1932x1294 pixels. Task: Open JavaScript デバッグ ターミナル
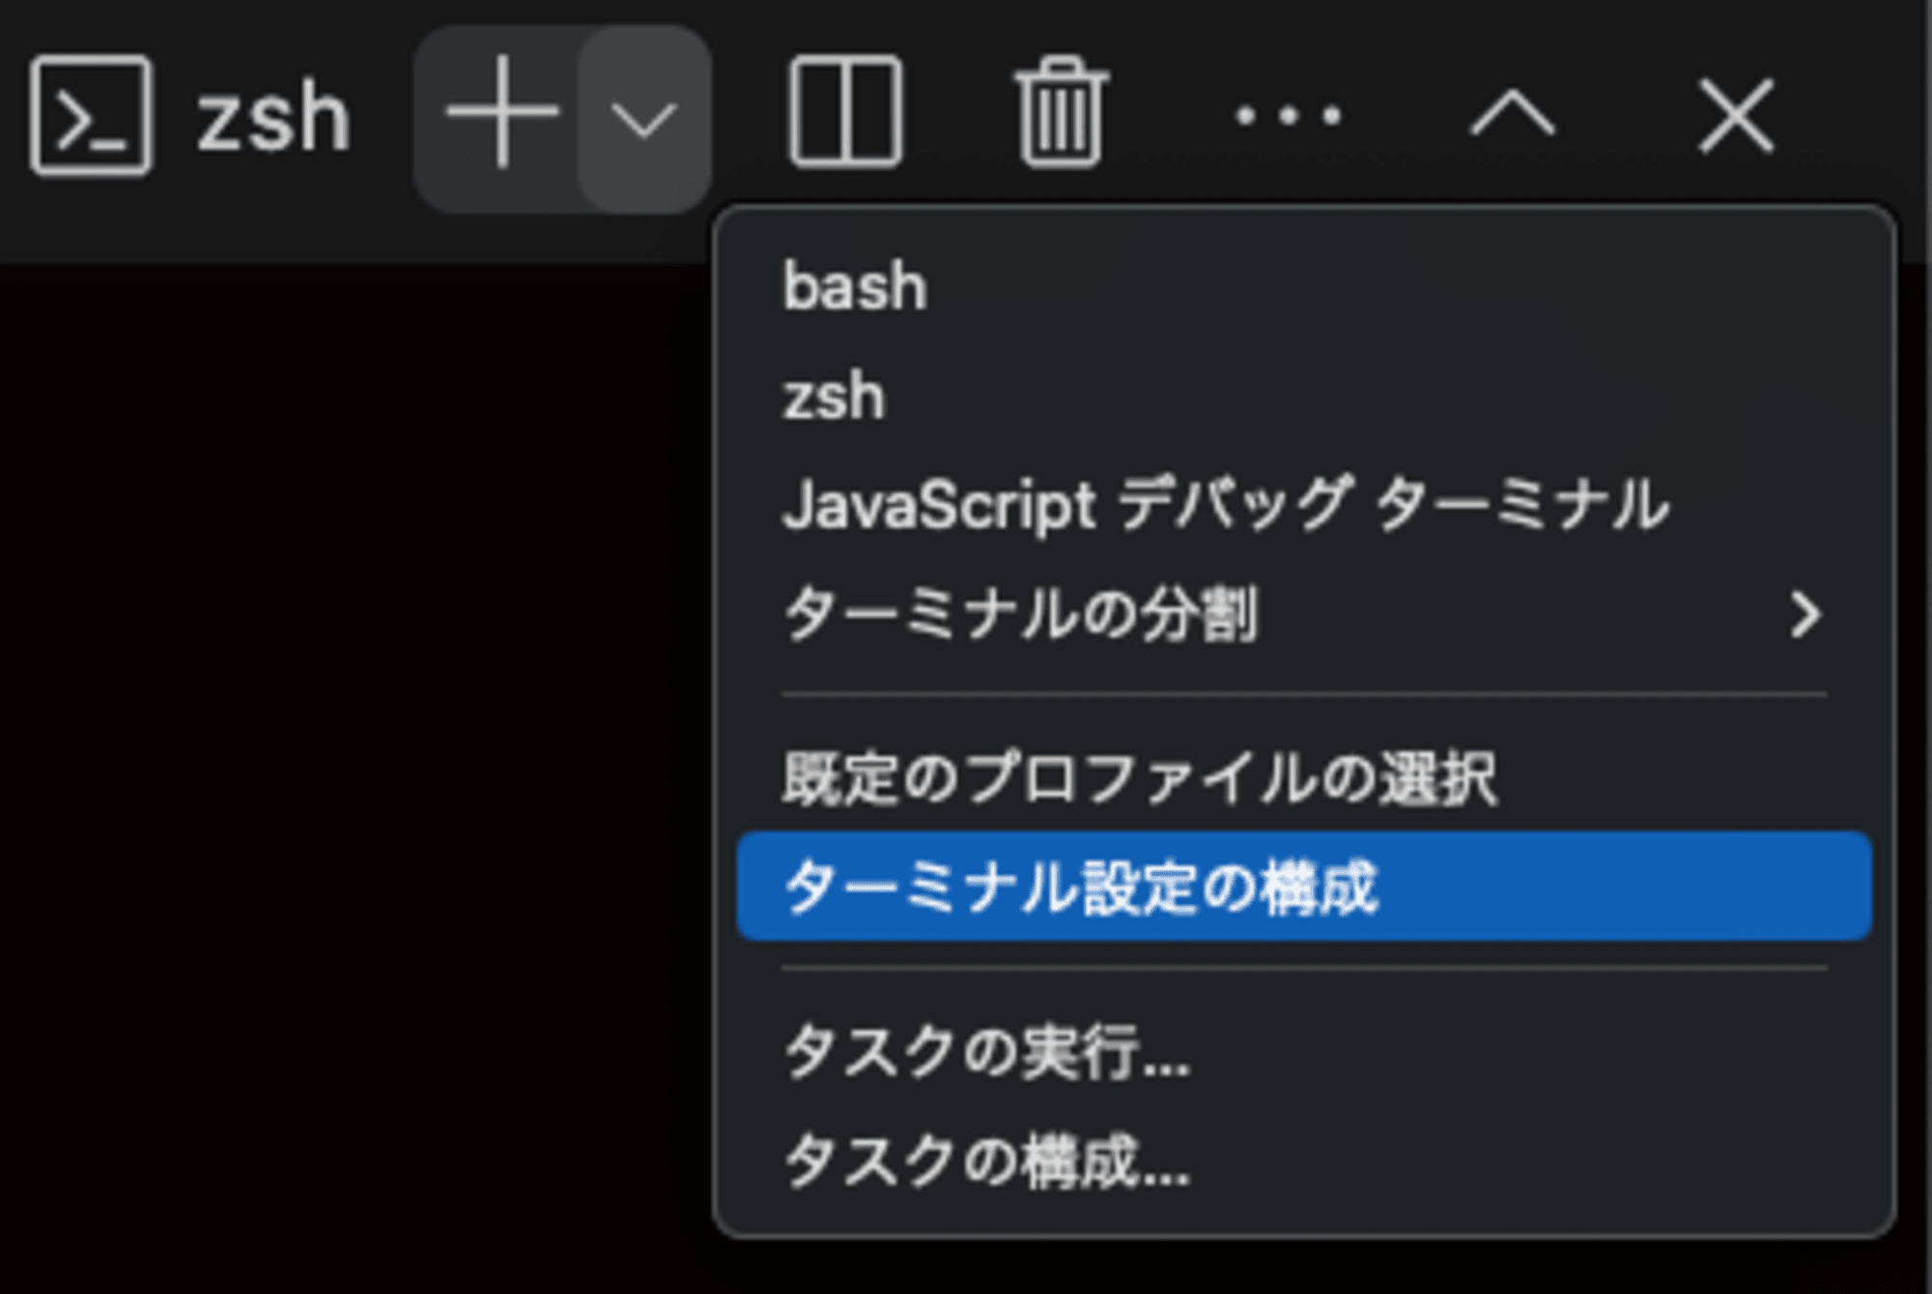[x=1304, y=505]
